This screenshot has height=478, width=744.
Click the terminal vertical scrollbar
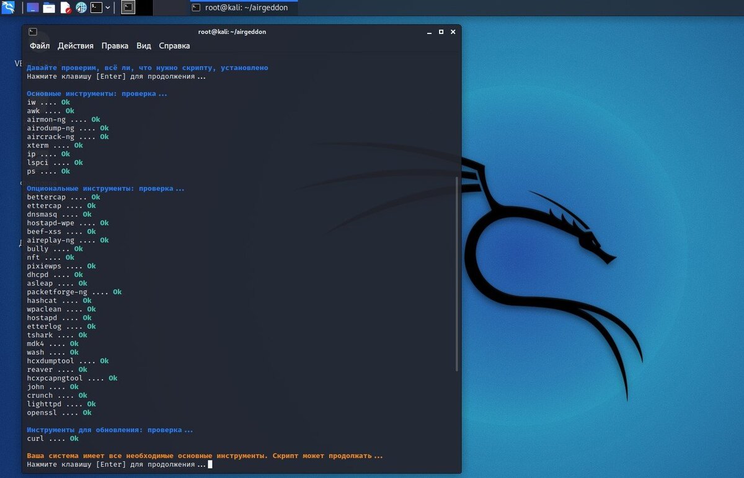coord(457,273)
